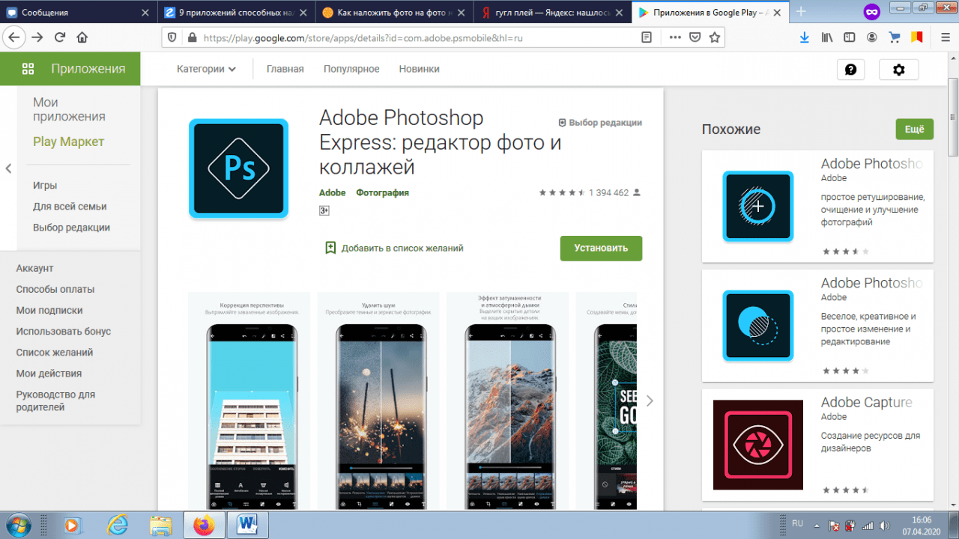Open Способы оплаты link
Screen dimensions: 959x539
click(x=55, y=290)
